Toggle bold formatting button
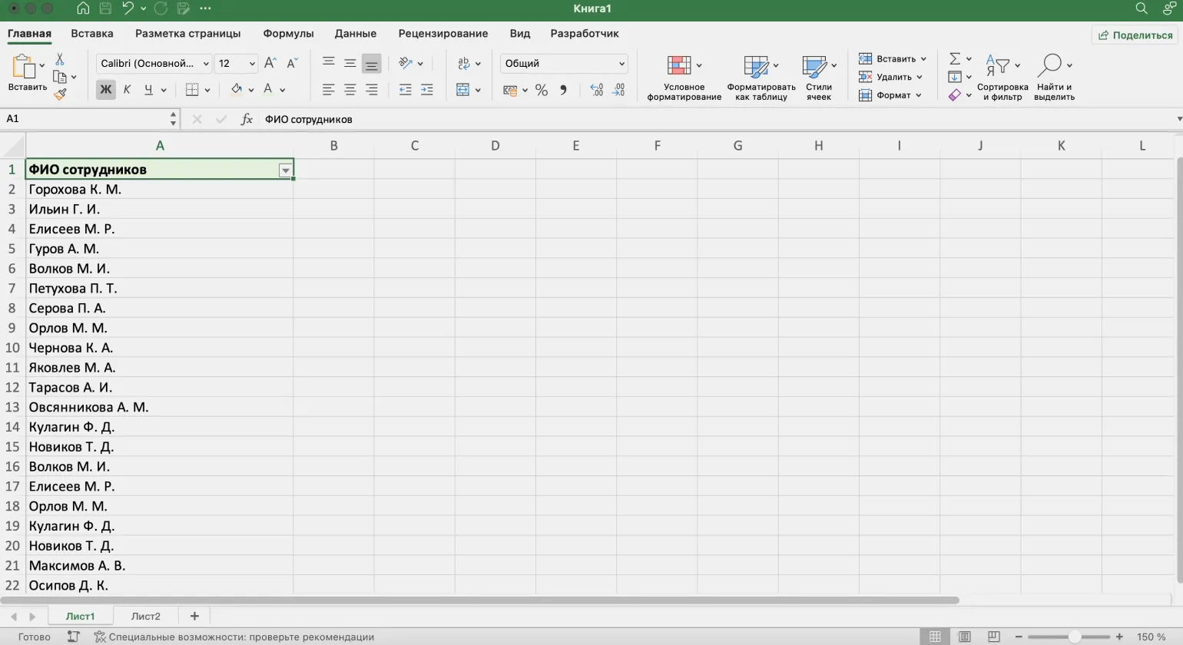Screen dimensions: 1183x645 (x=106, y=90)
